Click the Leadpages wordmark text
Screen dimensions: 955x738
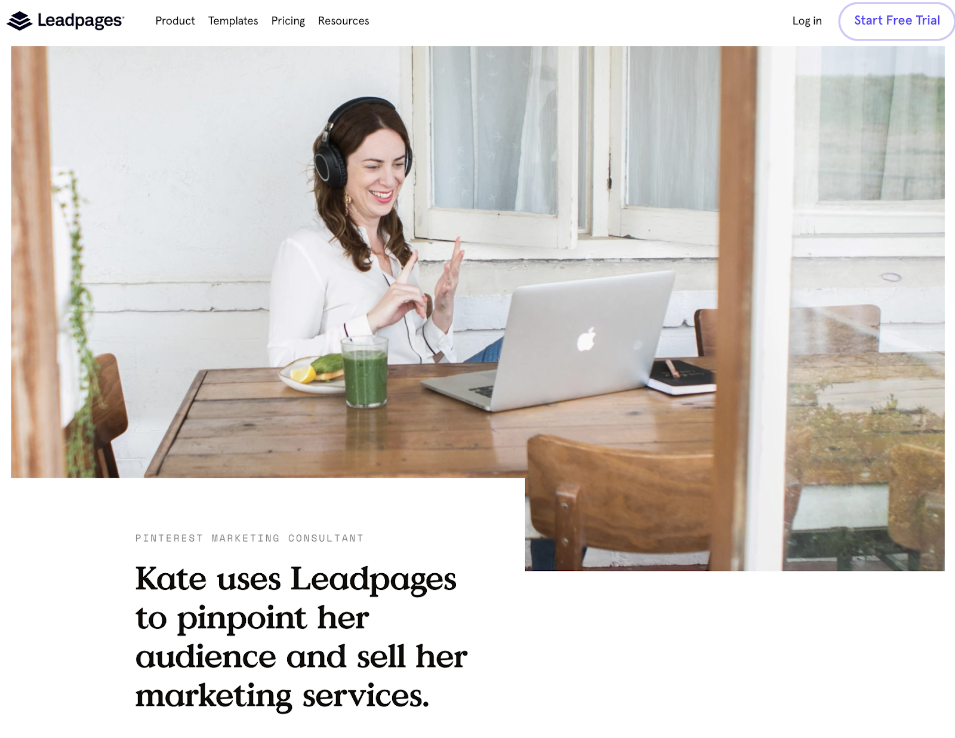pos(81,21)
